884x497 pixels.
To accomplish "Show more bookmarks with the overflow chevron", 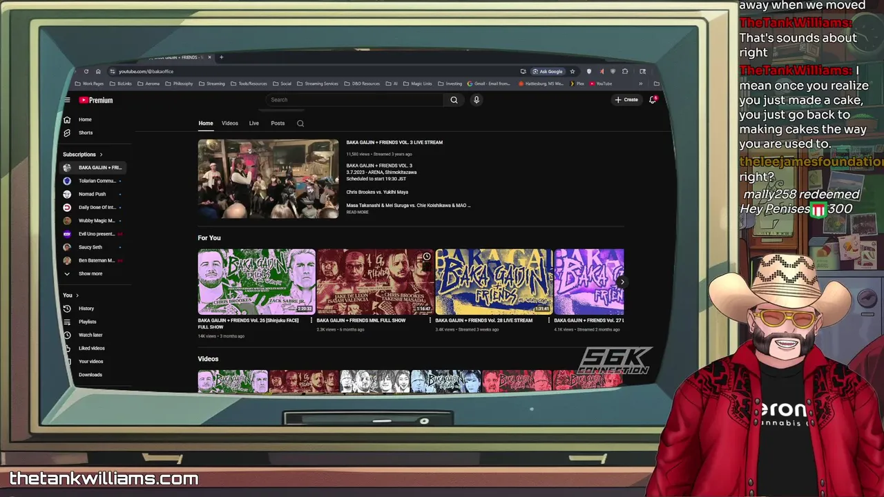I will (640, 84).
